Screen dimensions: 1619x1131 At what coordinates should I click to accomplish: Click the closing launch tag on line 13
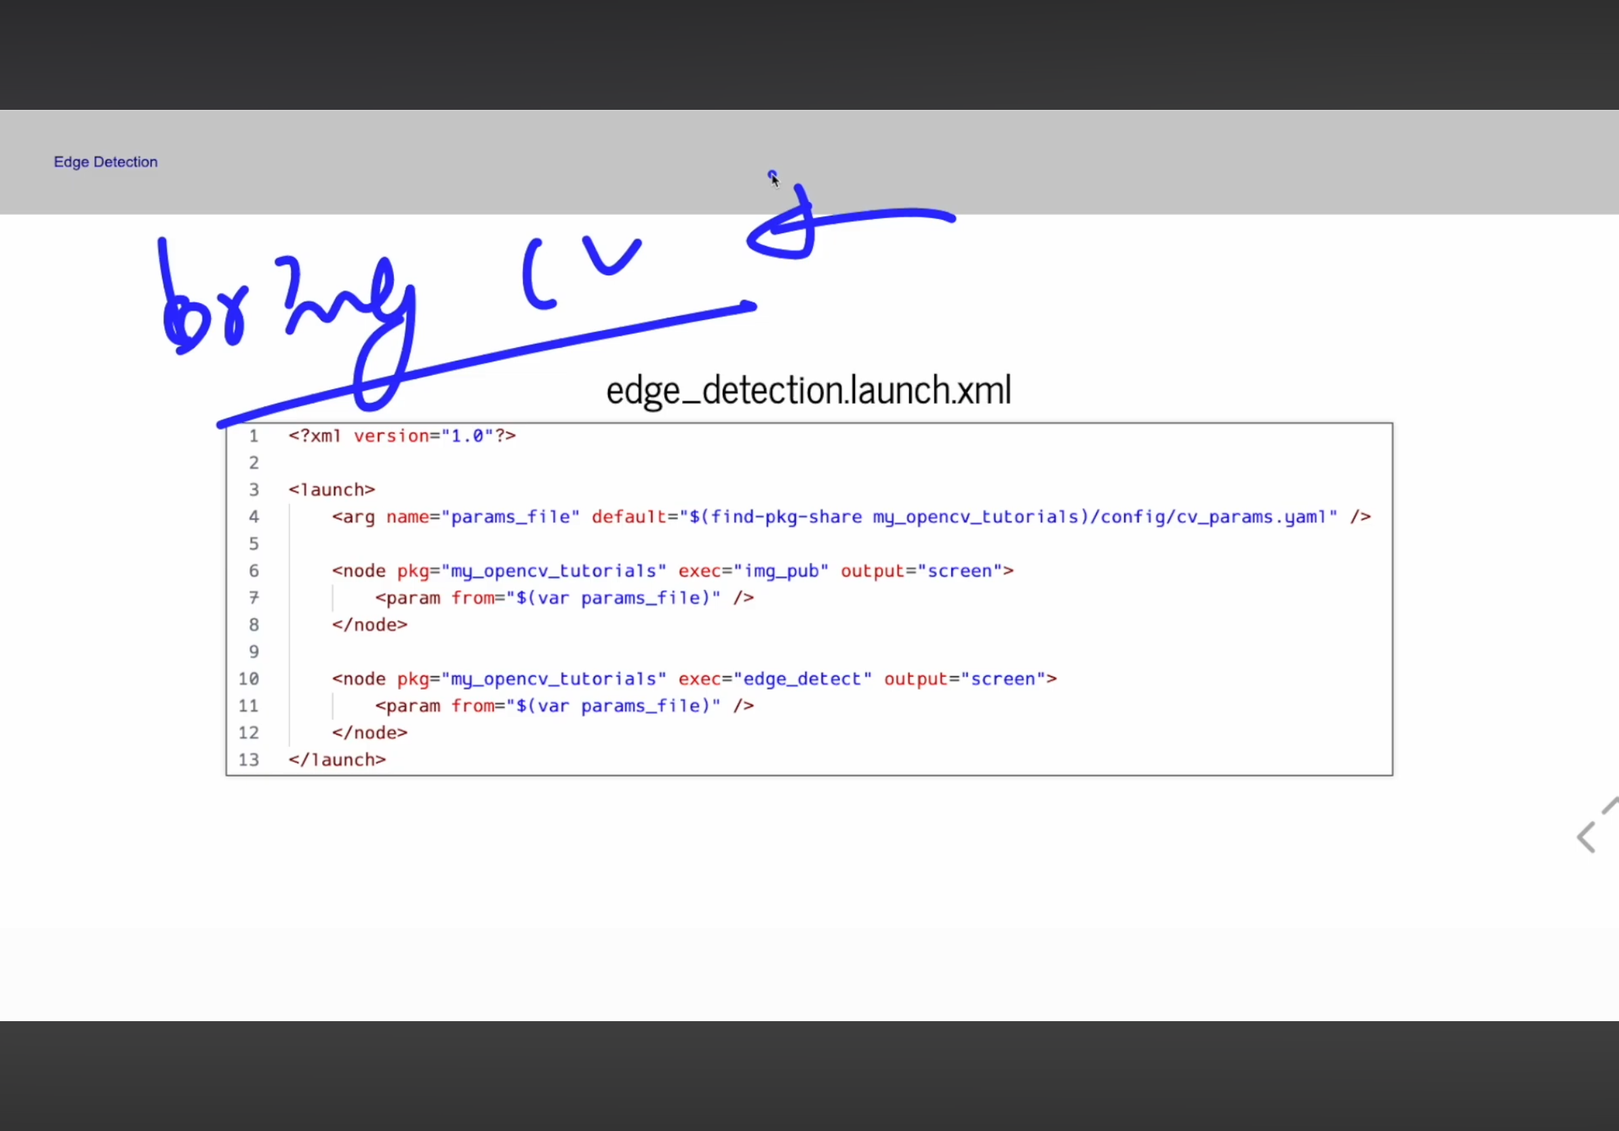click(x=337, y=760)
